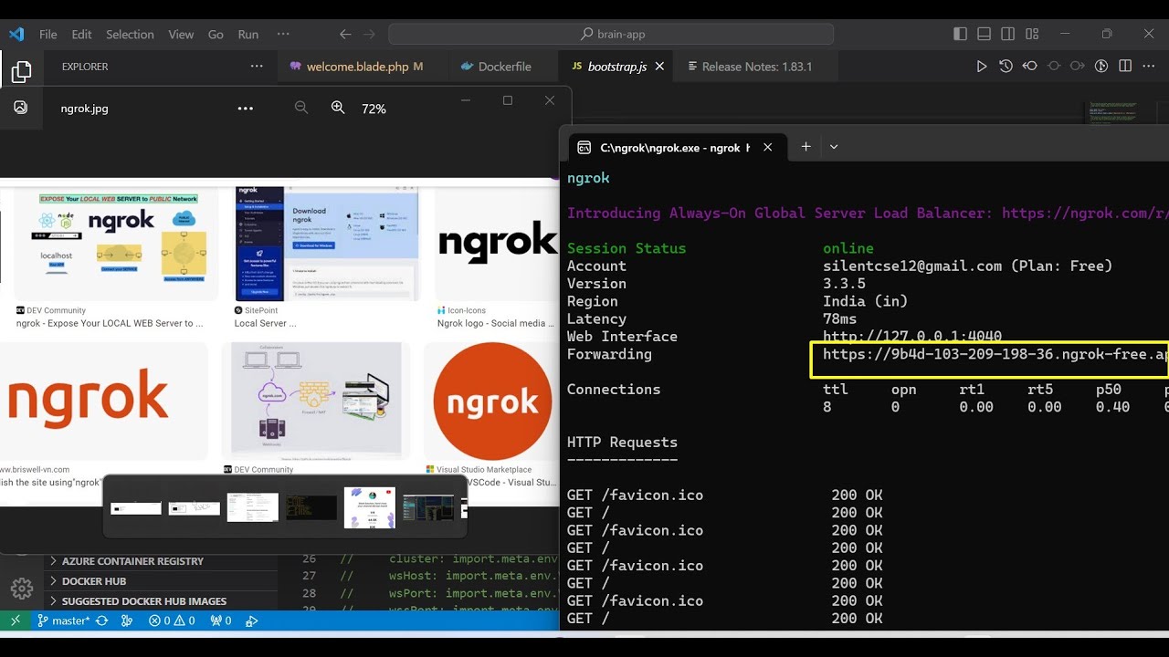This screenshot has height=657, width=1169.
Task: Click the master branch in status bar
Action: pos(63,620)
